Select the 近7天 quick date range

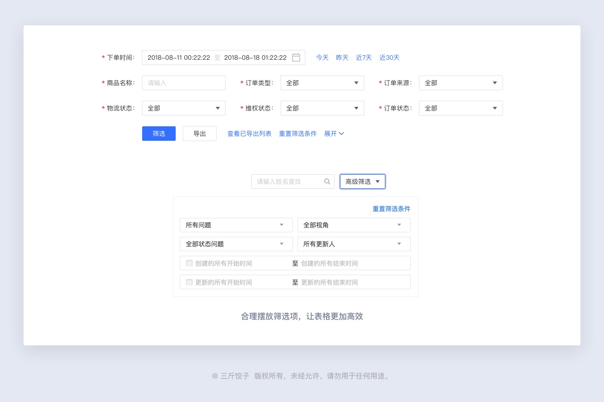(x=364, y=57)
